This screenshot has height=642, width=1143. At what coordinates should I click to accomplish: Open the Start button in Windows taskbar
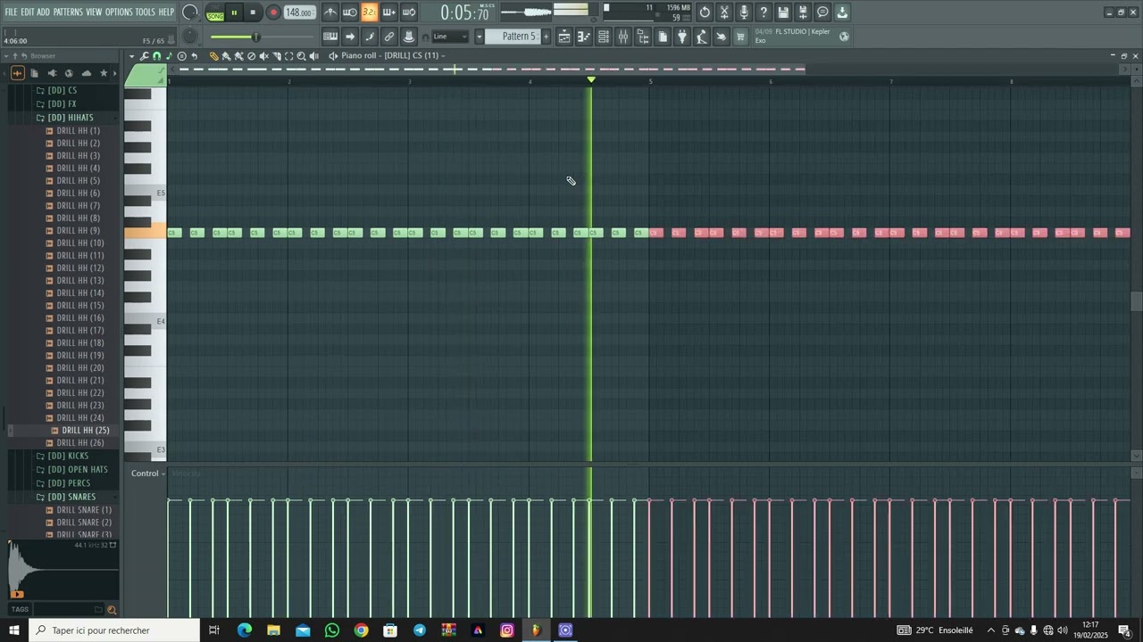[x=14, y=630]
